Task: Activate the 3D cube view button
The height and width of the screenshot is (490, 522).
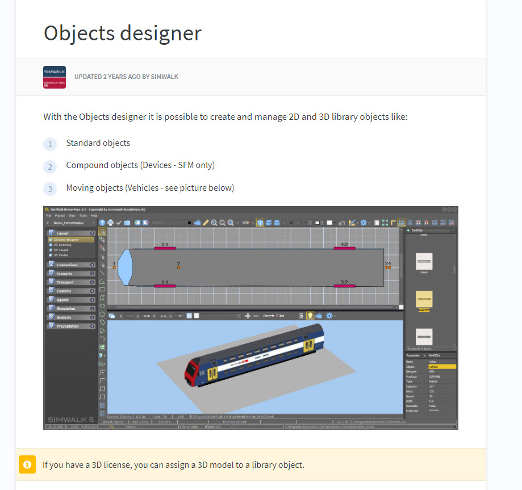Action: [260, 223]
